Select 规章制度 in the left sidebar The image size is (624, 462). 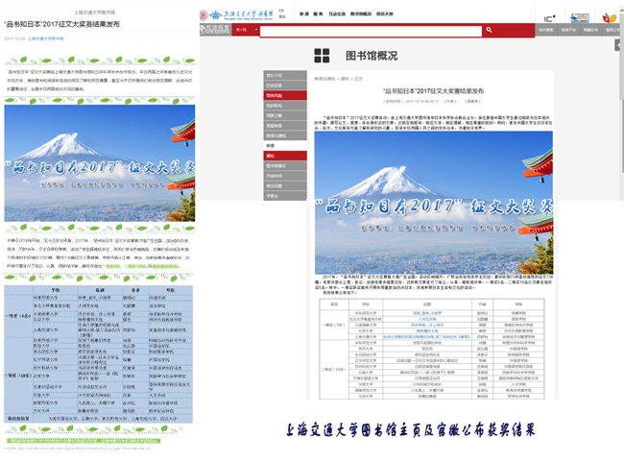coord(285,126)
